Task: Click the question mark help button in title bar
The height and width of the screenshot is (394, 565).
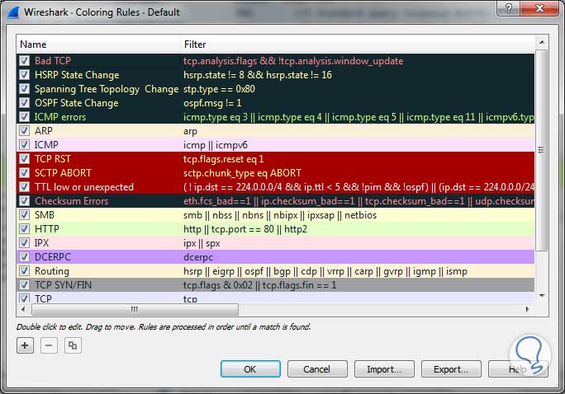Action: [509, 8]
